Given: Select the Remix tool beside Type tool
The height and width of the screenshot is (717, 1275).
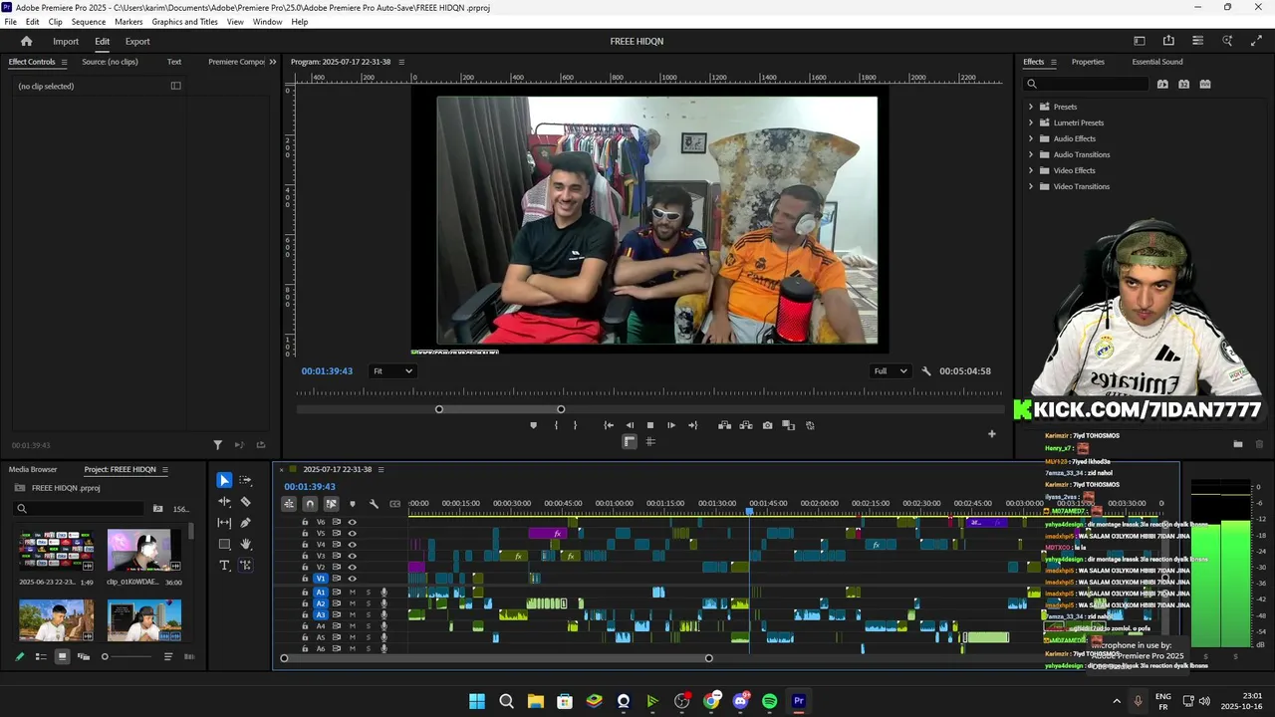Looking at the screenshot, I should click(x=246, y=565).
